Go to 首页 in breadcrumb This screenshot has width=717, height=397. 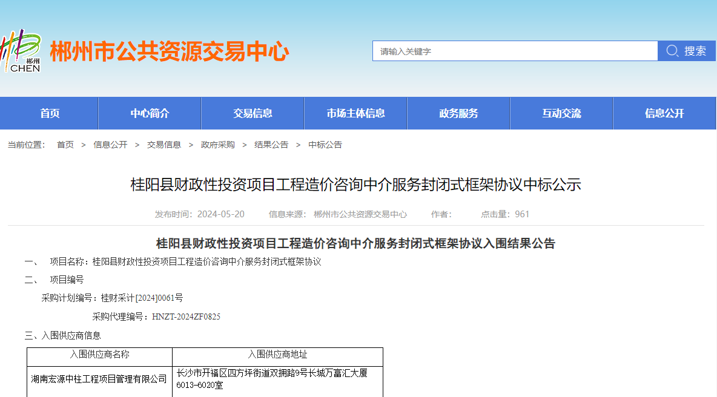click(65, 145)
